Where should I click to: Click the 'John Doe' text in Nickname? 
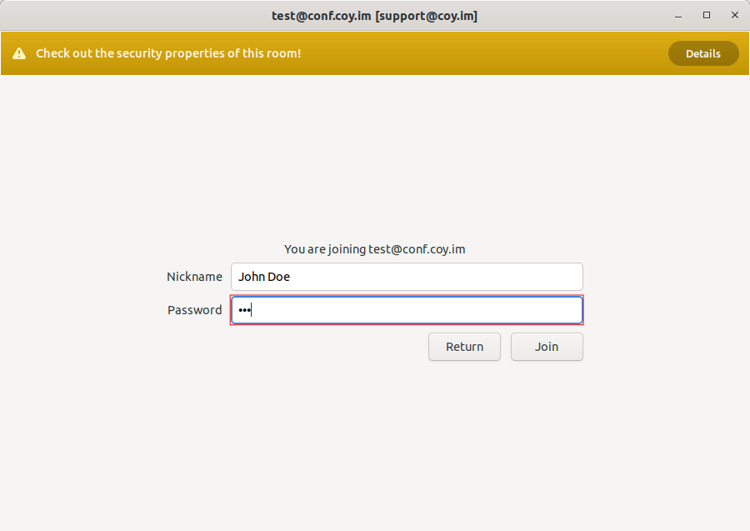pyautogui.click(x=264, y=277)
